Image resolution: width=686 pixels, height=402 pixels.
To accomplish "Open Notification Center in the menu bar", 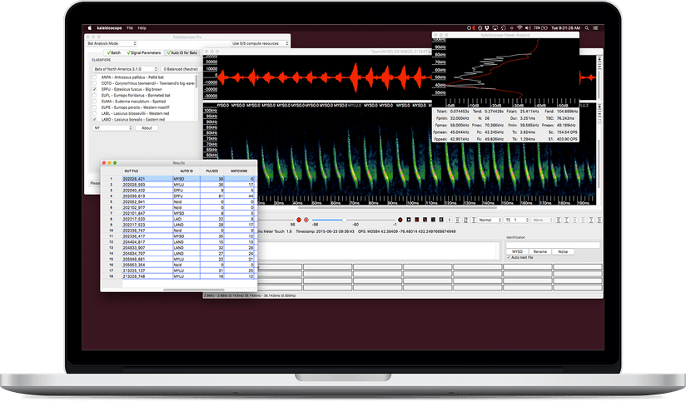I will pos(595,28).
